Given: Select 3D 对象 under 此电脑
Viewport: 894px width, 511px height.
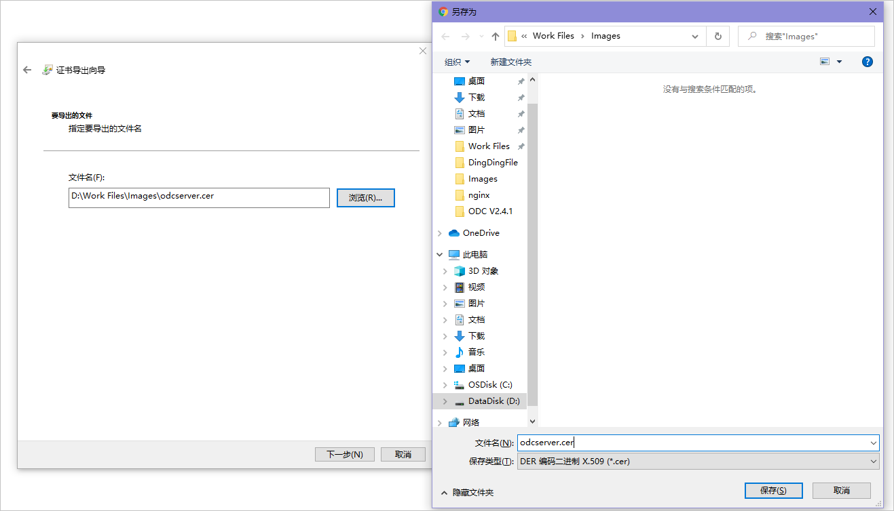Looking at the screenshot, I should click(x=483, y=271).
